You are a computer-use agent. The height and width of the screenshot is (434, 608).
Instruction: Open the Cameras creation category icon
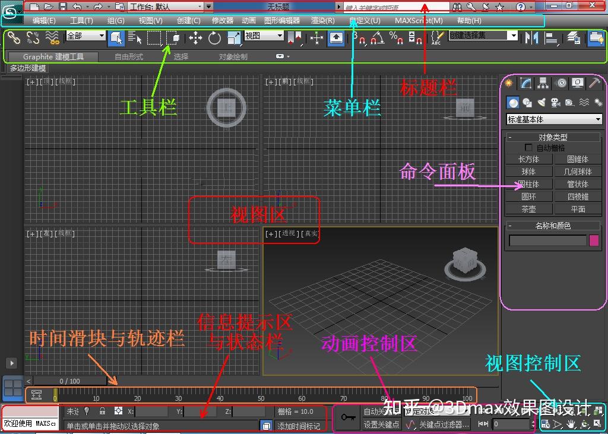pyautogui.click(x=555, y=102)
